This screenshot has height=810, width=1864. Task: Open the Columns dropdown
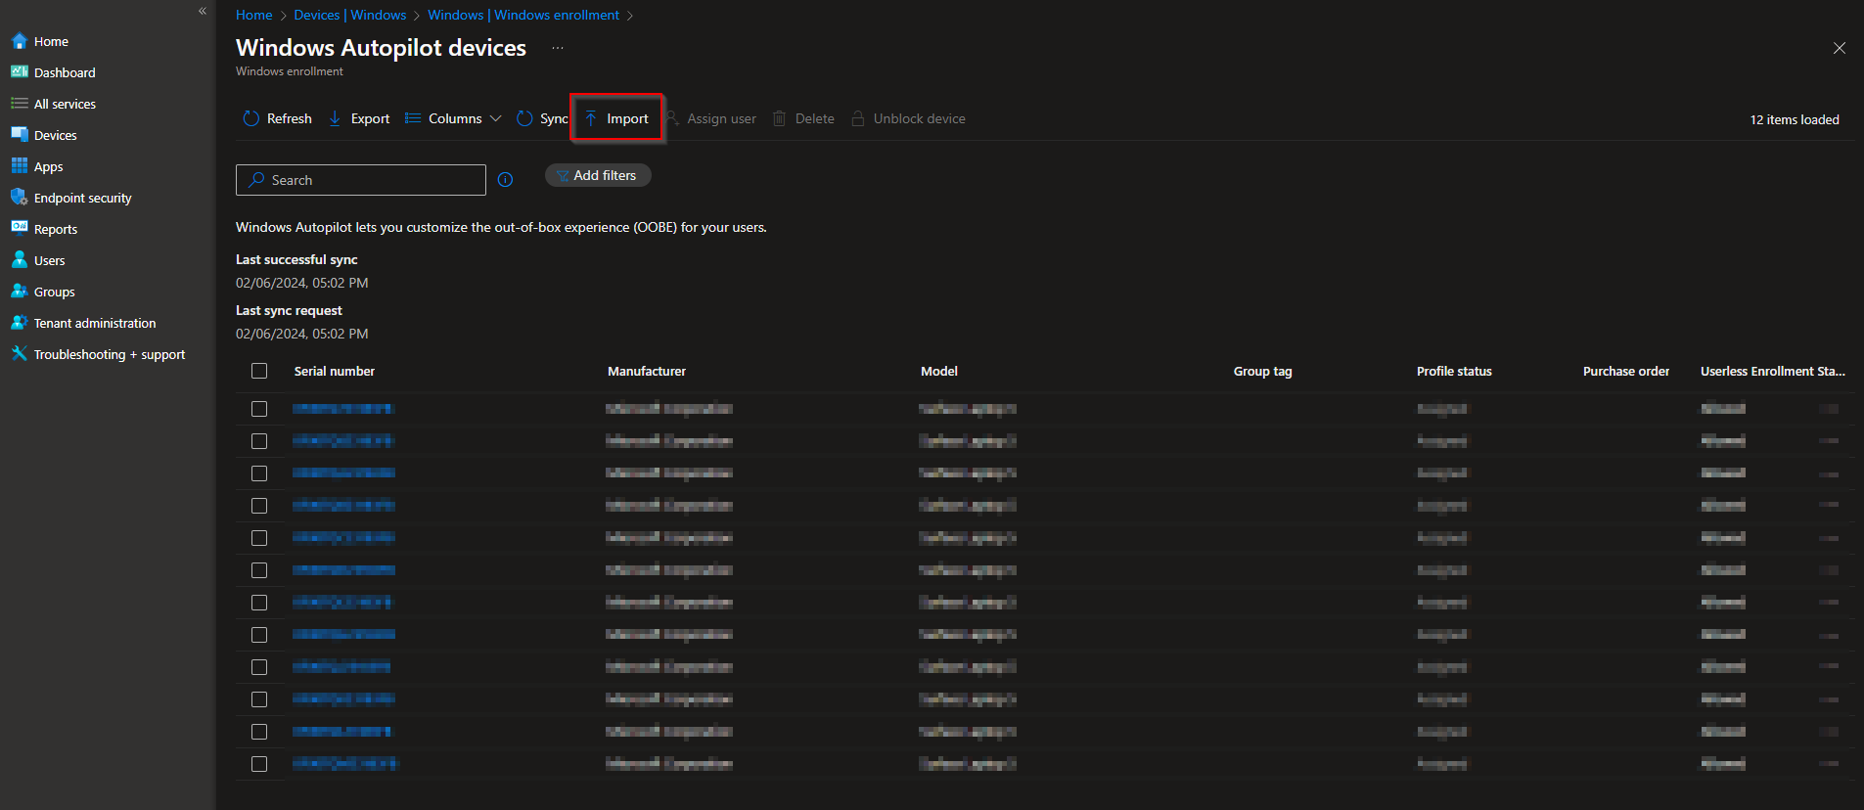point(454,118)
